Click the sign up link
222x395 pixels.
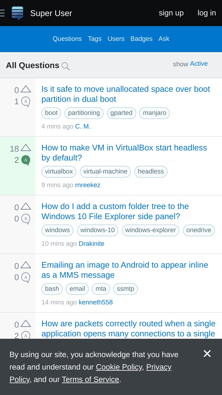pyautogui.click(x=171, y=13)
